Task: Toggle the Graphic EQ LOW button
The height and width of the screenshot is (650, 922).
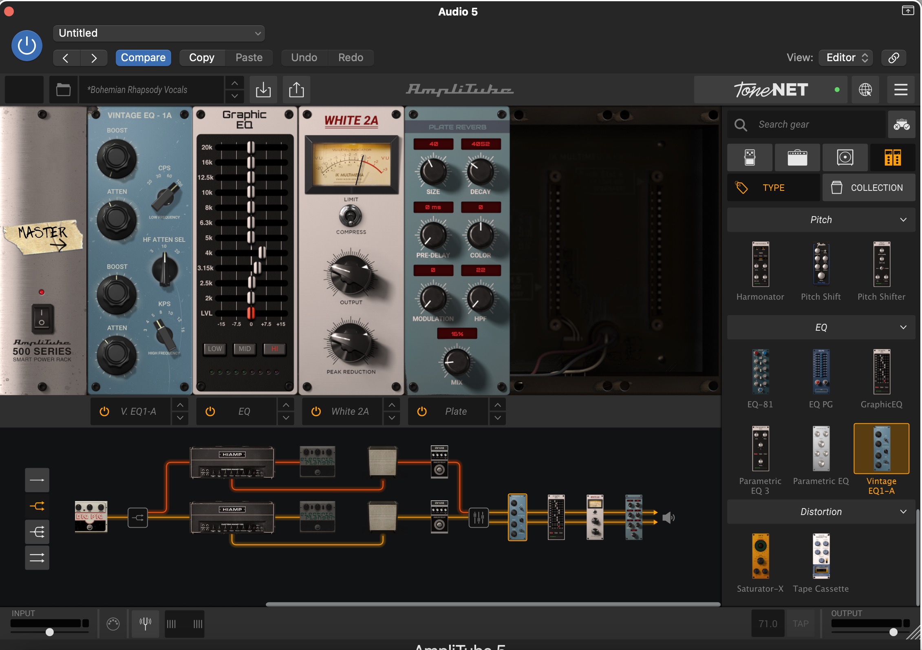Action: (x=215, y=349)
